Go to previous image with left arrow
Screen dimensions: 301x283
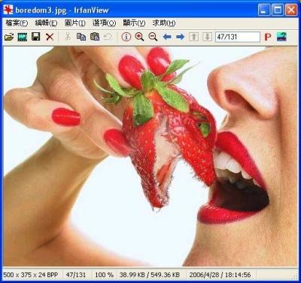point(167,37)
